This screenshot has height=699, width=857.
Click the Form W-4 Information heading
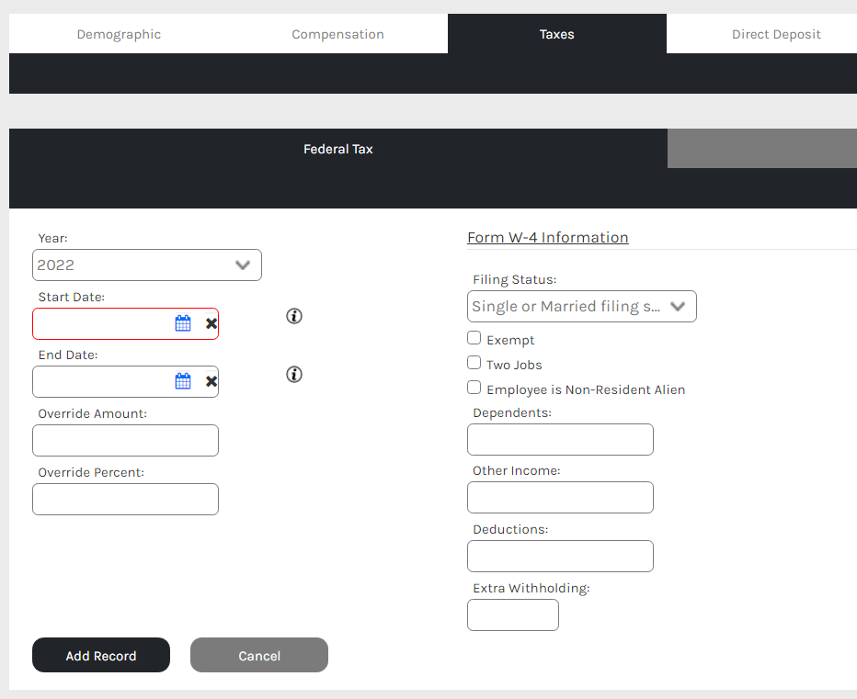tap(548, 237)
